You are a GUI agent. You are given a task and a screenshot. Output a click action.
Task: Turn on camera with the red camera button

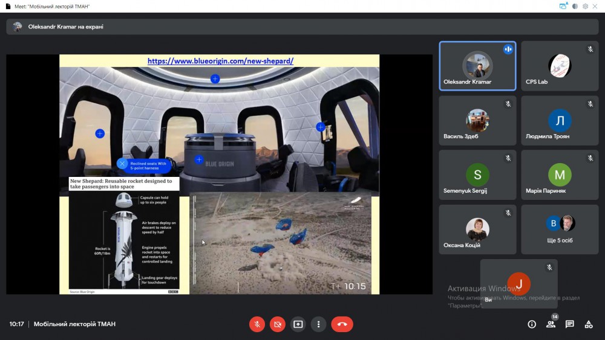278,324
